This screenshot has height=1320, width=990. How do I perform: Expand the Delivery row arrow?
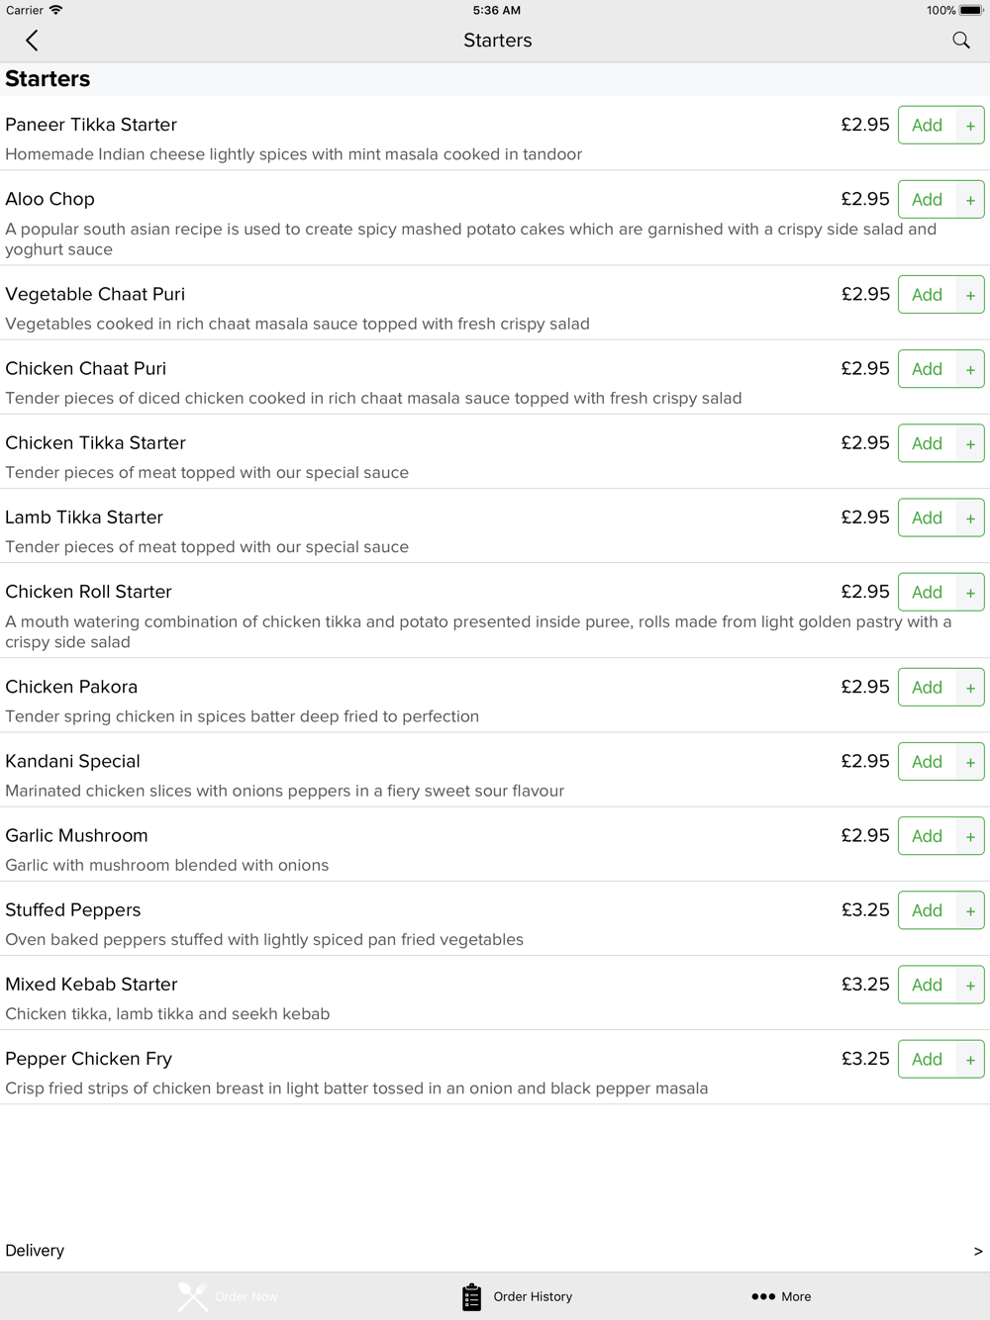click(978, 1251)
